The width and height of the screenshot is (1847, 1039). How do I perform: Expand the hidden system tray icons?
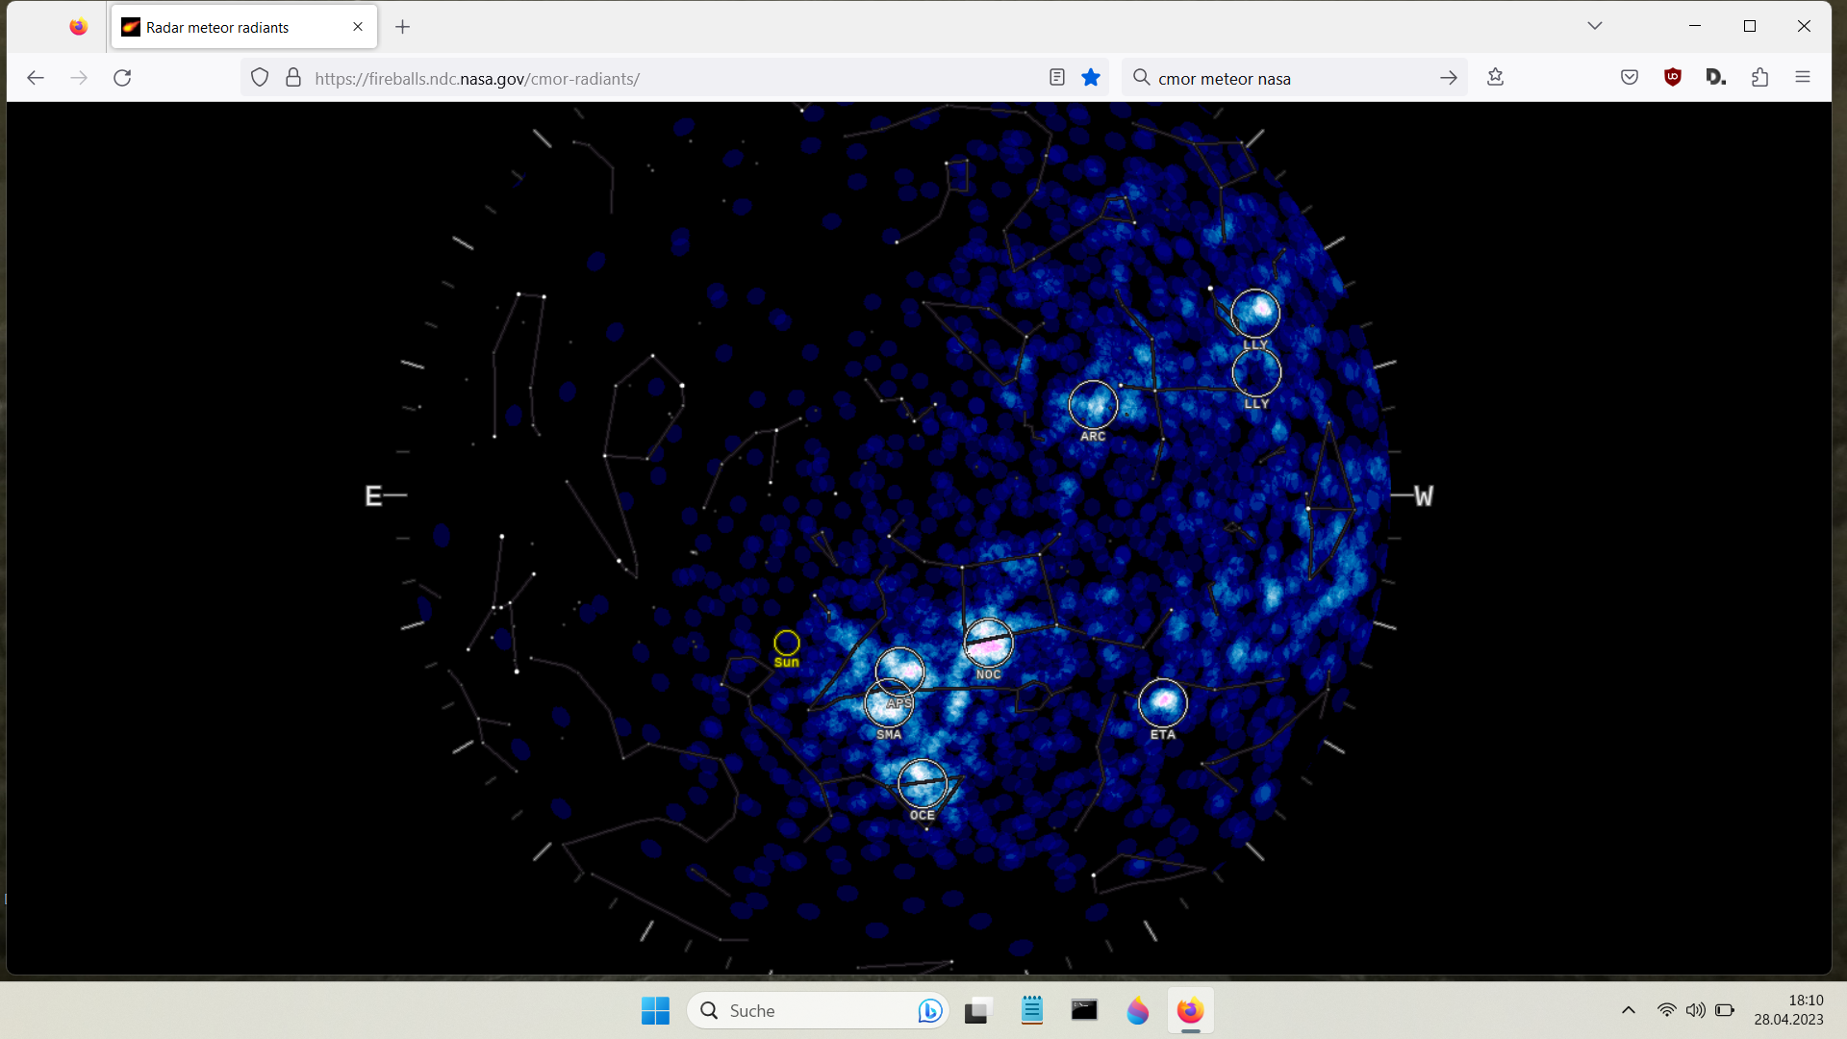pyautogui.click(x=1629, y=1010)
